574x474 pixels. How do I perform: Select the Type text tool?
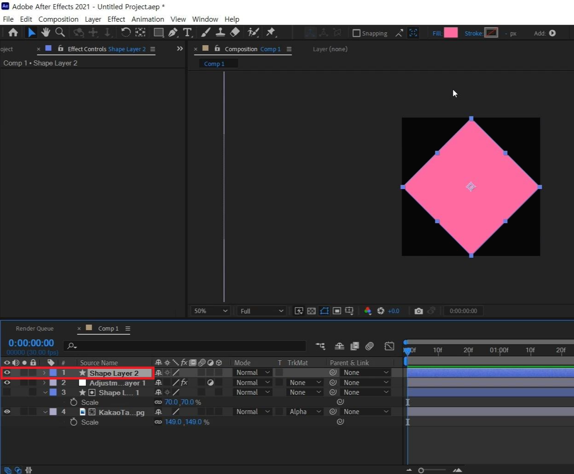pyautogui.click(x=187, y=32)
